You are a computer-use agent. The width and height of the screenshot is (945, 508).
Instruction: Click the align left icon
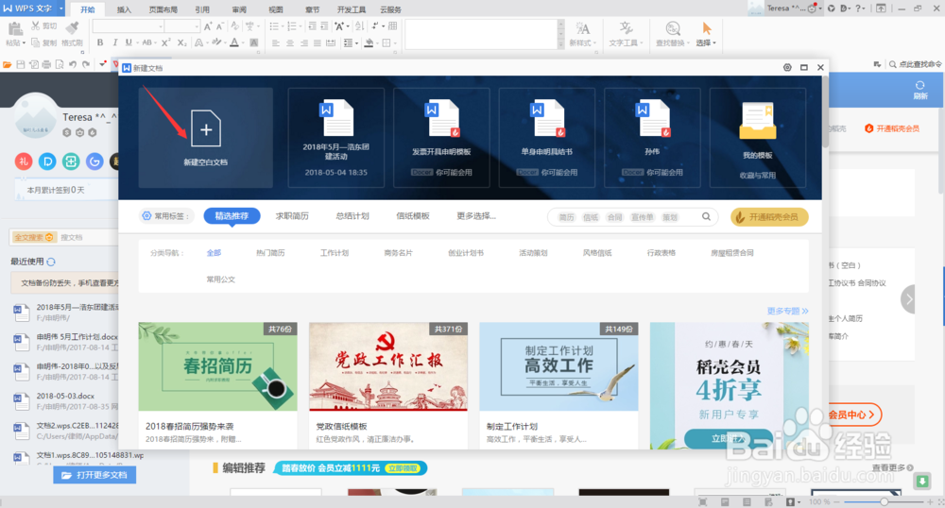tap(276, 42)
